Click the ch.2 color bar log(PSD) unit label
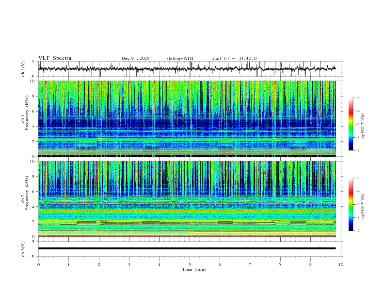 pos(363,206)
